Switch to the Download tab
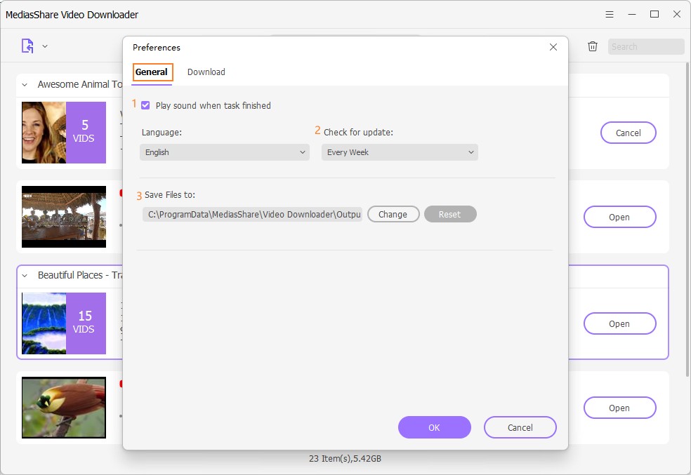This screenshot has width=691, height=475. [x=206, y=72]
